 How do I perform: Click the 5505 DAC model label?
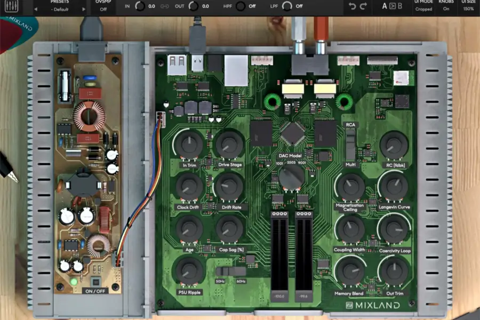click(291, 162)
